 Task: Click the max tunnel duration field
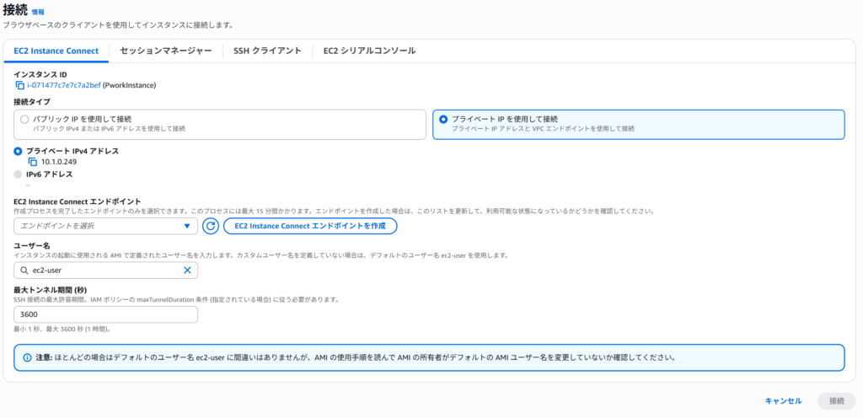105,314
